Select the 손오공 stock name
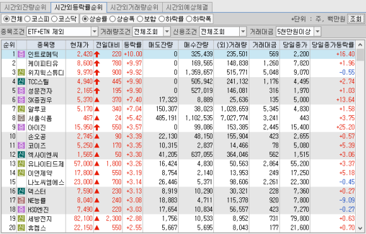The image size is (366, 234). point(37,137)
